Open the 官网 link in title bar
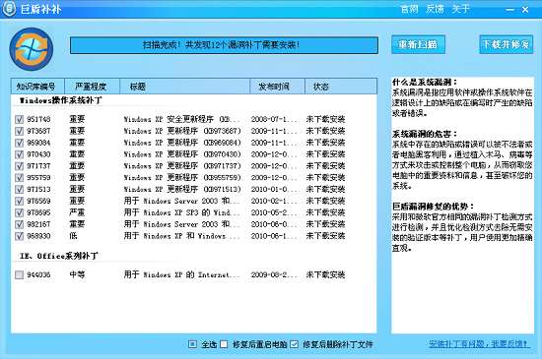The height and width of the screenshot is (359, 542). pyautogui.click(x=409, y=9)
